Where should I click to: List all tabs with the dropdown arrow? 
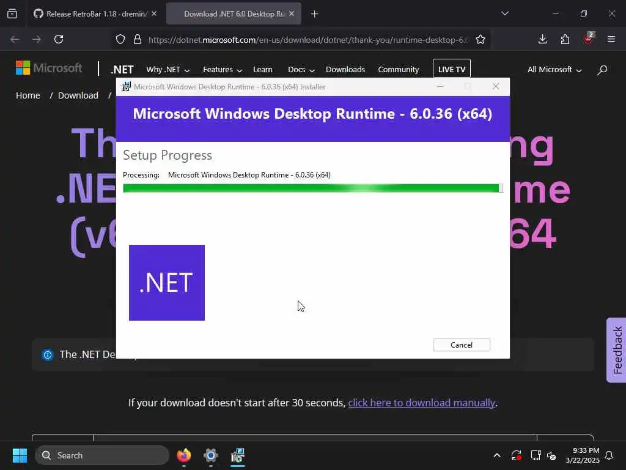pyautogui.click(x=504, y=13)
